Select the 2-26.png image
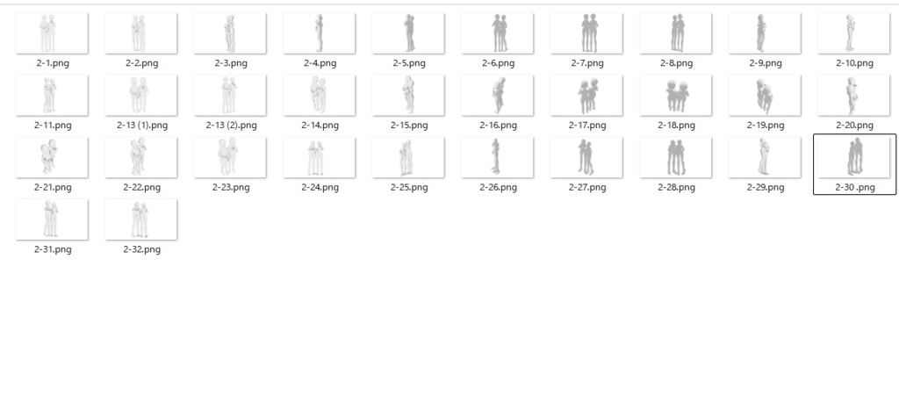 coord(498,157)
